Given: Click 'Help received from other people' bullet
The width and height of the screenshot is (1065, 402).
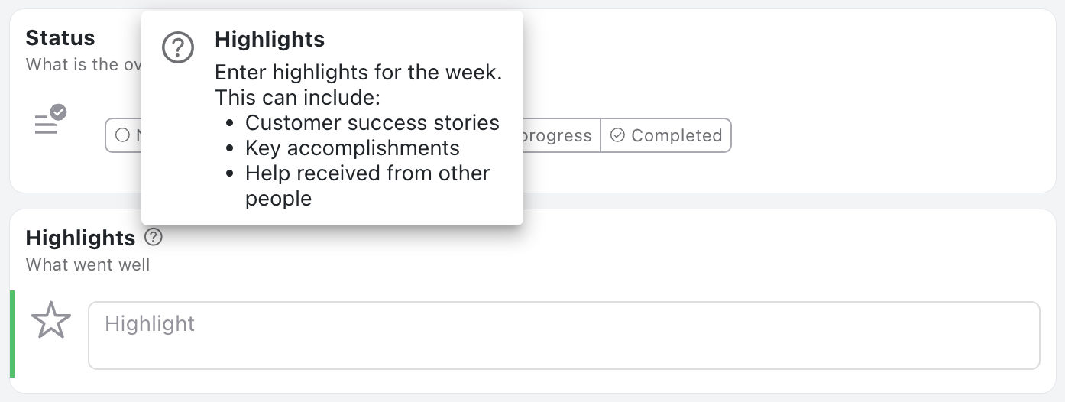Looking at the screenshot, I should click(x=367, y=186).
